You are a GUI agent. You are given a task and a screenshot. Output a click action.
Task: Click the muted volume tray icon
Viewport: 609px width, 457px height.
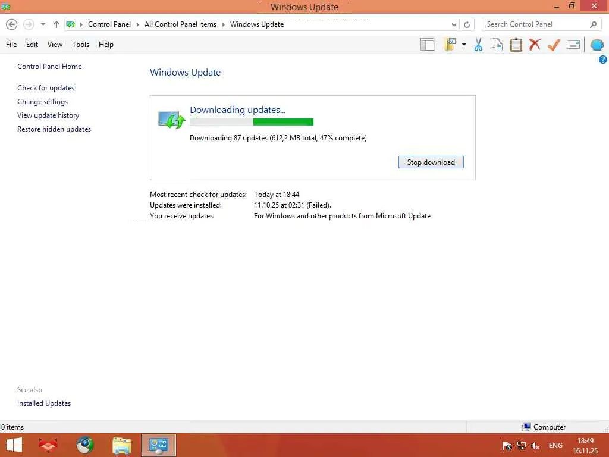(x=536, y=446)
